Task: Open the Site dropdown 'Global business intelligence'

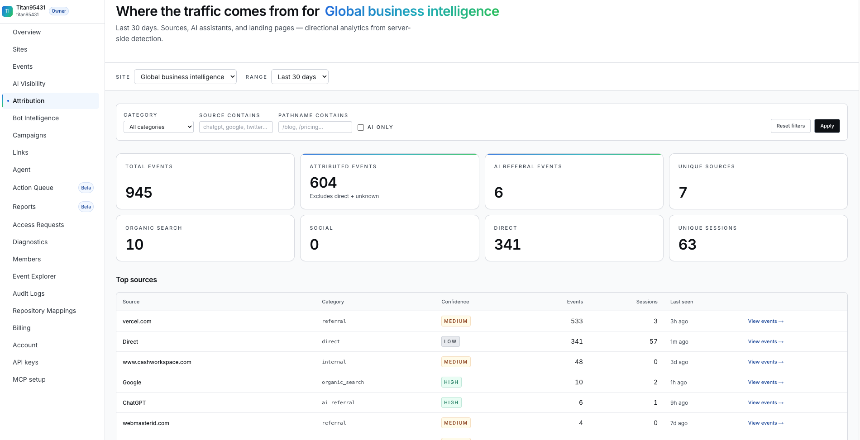Action: (185, 77)
